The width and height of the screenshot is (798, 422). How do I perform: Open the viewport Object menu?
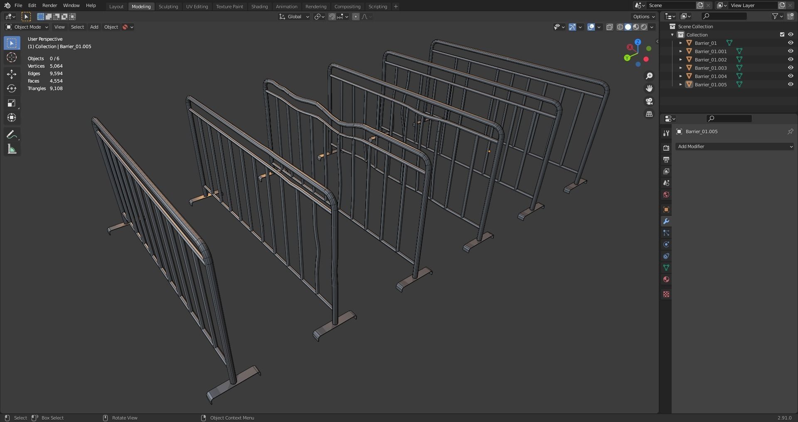point(111,27)
